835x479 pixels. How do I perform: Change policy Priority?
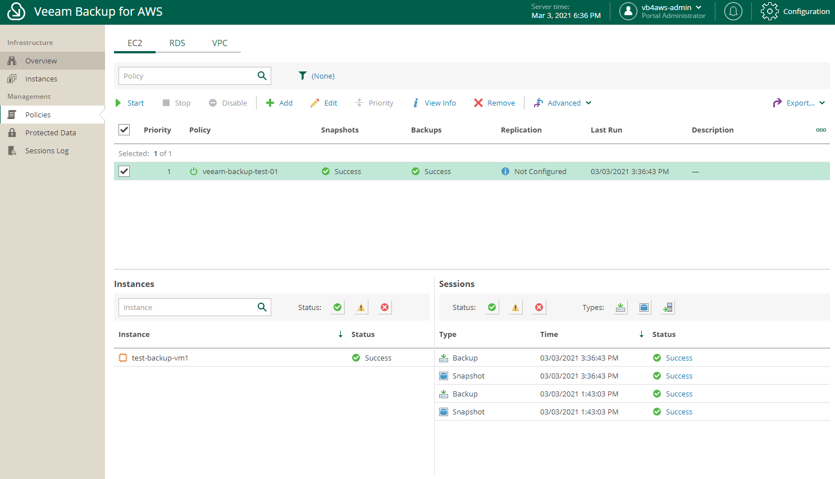tap(375, 103)
